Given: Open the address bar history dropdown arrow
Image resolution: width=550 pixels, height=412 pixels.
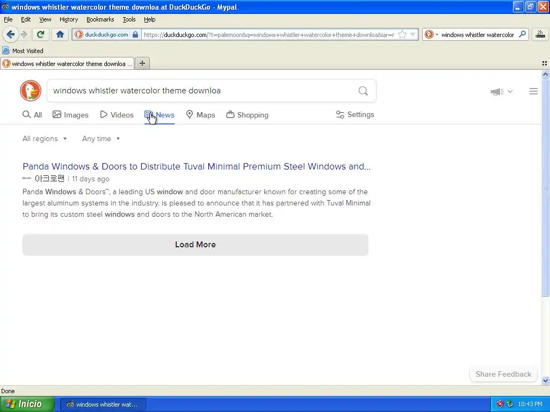Looking at the screenshot, I should 413,35.
